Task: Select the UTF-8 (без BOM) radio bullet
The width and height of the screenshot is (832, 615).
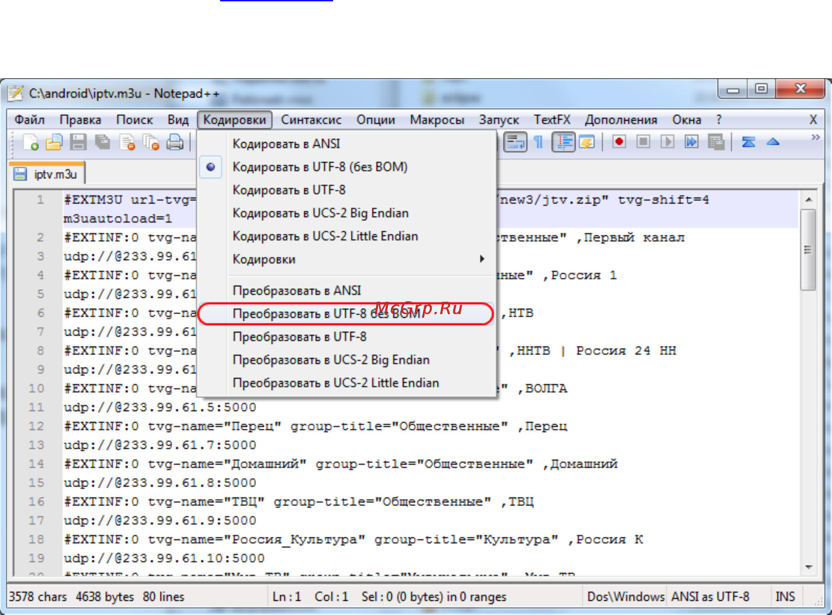Action: pyautogui.click(x=211, y=167)
